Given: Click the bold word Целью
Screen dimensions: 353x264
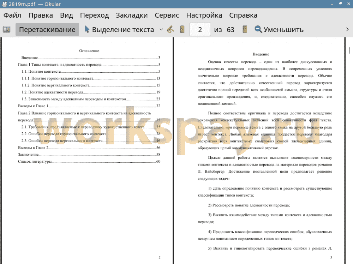Looking at the screenshot, I should tap(214, 158).
